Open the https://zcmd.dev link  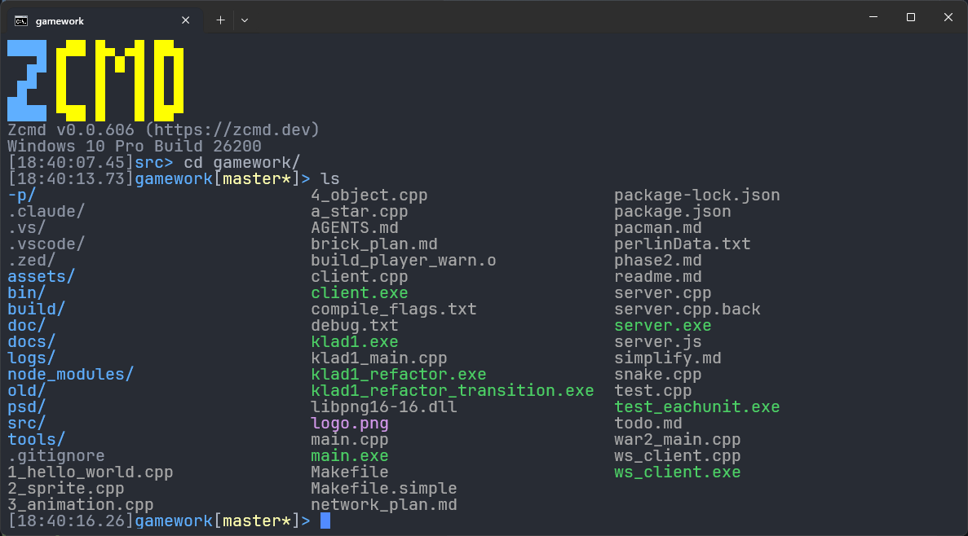232,130
